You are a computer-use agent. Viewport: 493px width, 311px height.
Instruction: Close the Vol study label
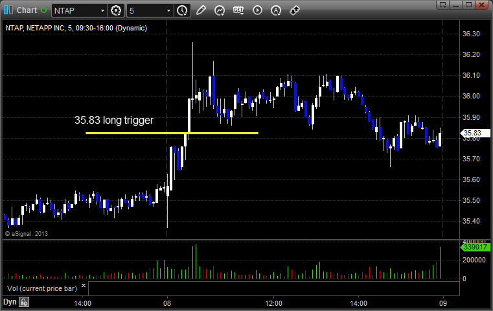[x=84, y=286]
